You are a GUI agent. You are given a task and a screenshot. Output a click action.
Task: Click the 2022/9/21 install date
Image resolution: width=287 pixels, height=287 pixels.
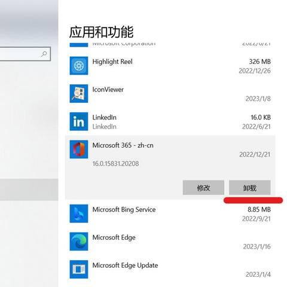(257, 219)
